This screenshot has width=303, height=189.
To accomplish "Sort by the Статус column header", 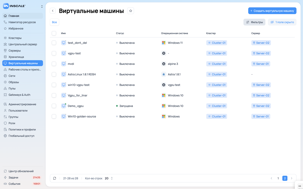I will [120, 33].
